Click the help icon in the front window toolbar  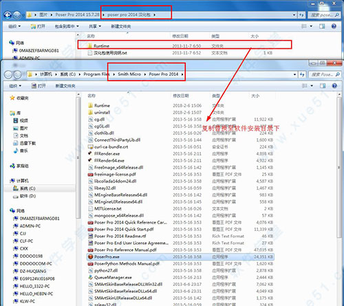(334, 85)
